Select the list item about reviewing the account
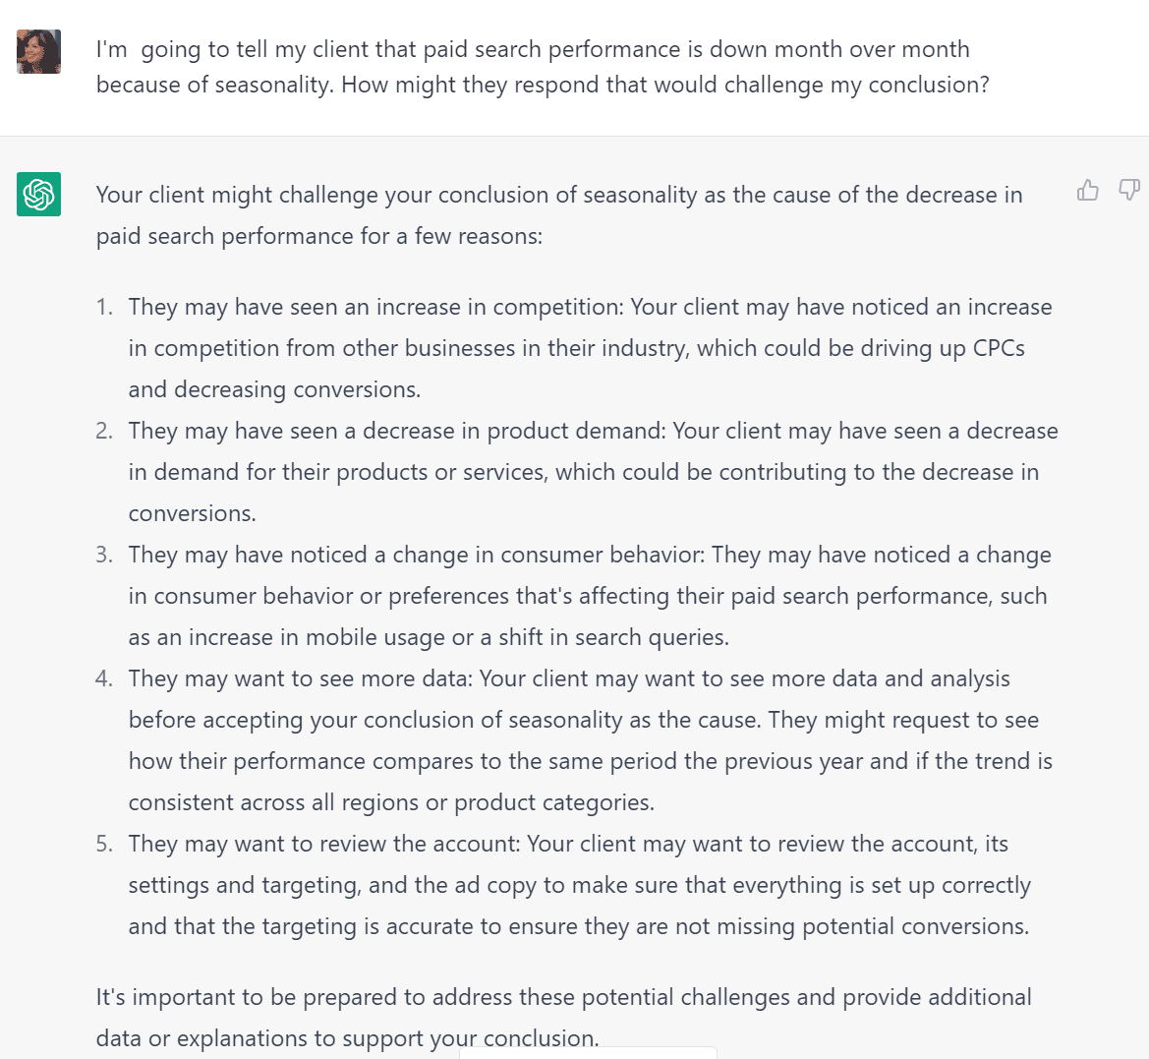Screen dimensions: 1149x1059 click(579, 885)
